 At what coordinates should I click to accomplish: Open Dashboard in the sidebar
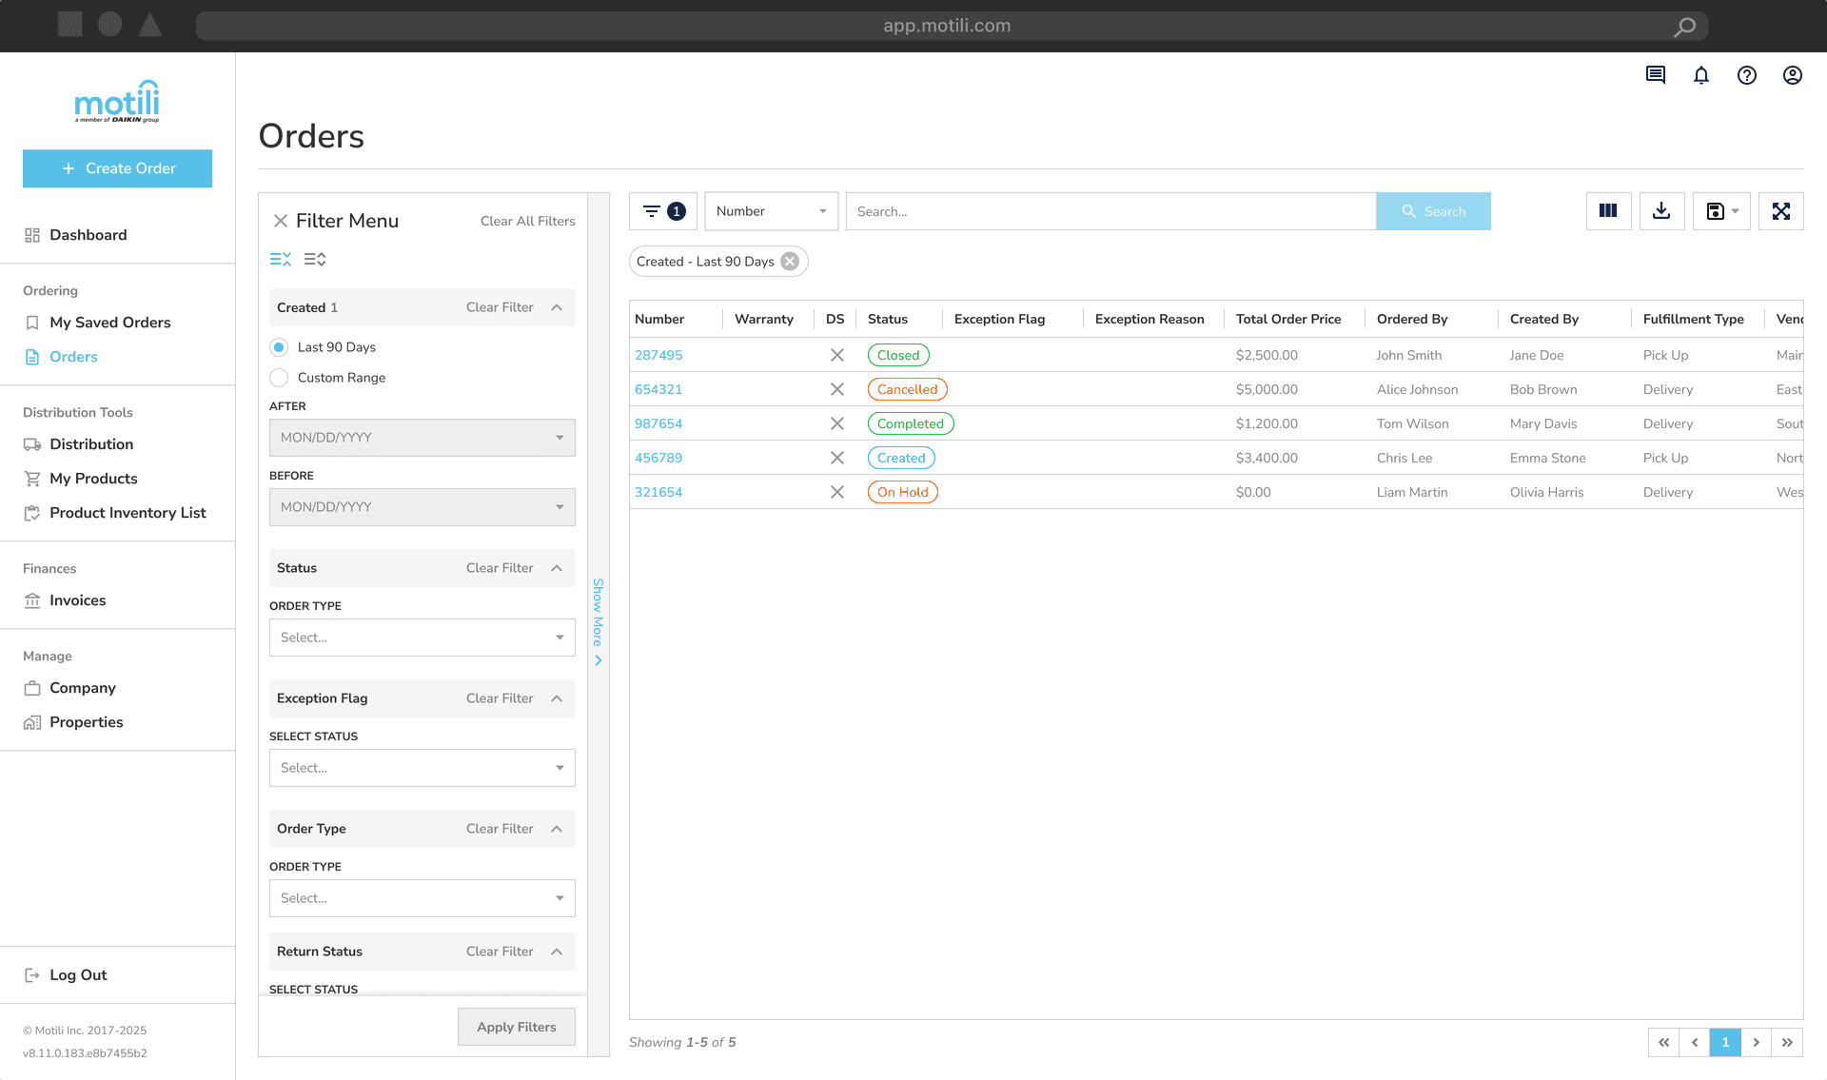88,235
